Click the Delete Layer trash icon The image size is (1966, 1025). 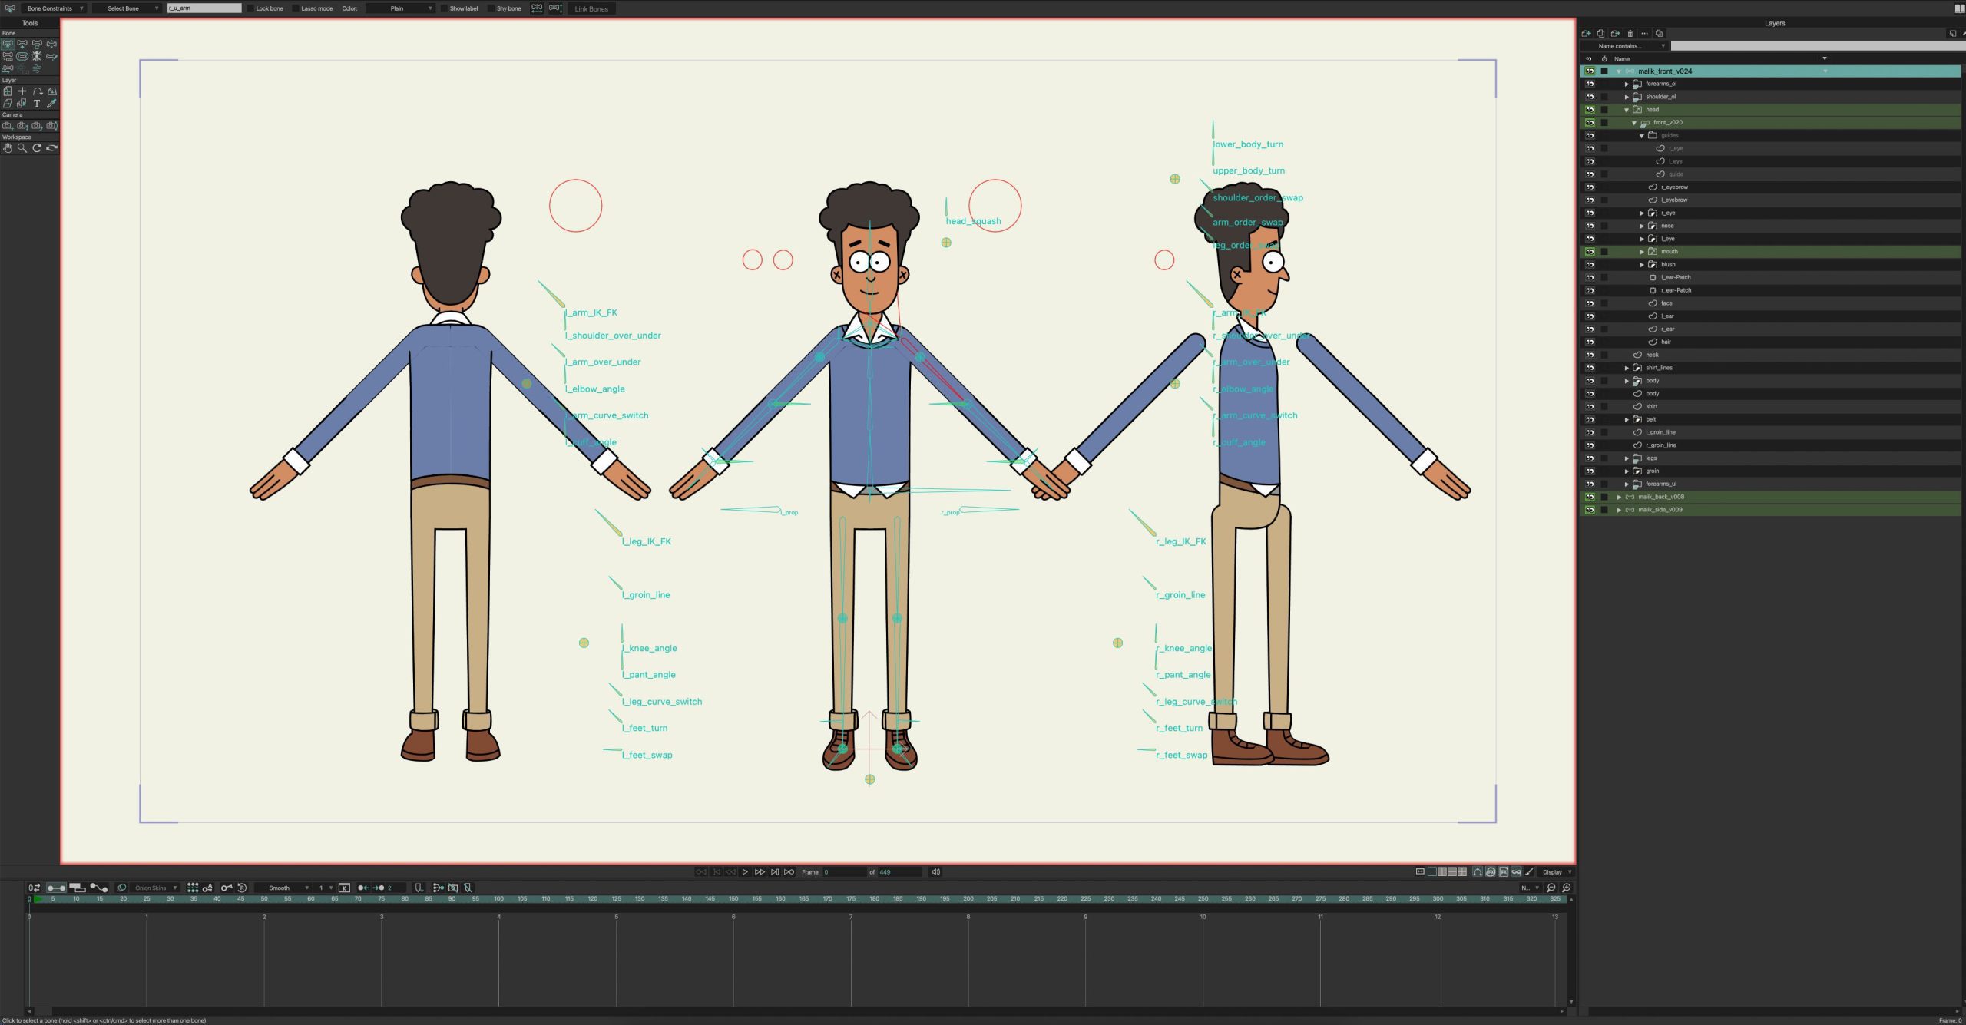[x=1630, y=33]
